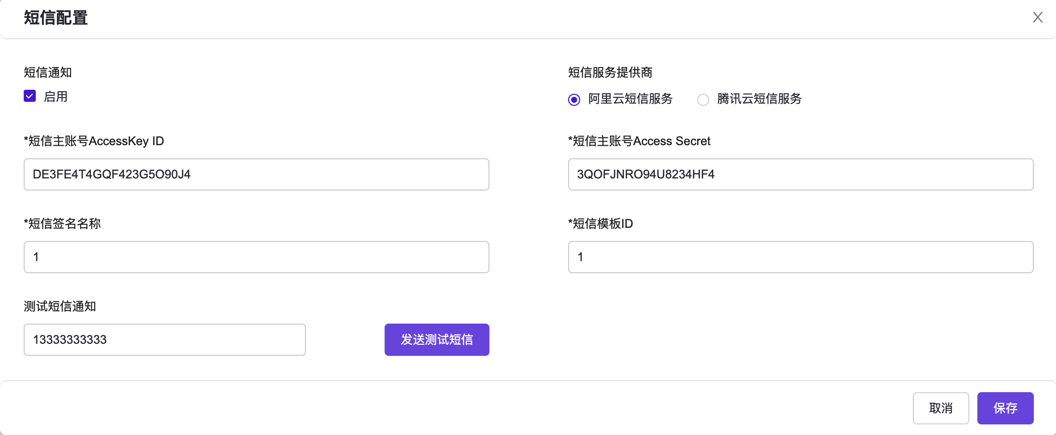Click the 短信配置 dialog title
The height and width of the screenshot is (435, 1056).
tap(56, 18)
